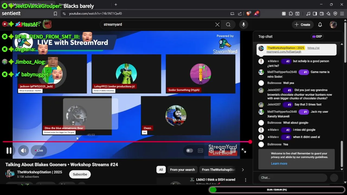Open the video player settings gear
347x195 pixels.
coord(211,151)
